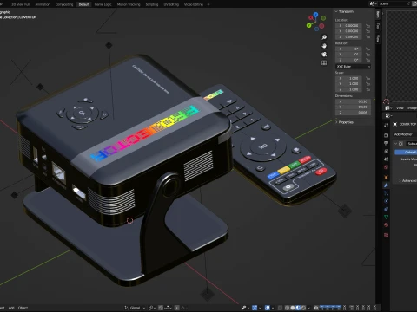417x312 pixels.
Task: Open the Global transform orientation dropdown
Action: pyautogui.click(x=135, y=308)
